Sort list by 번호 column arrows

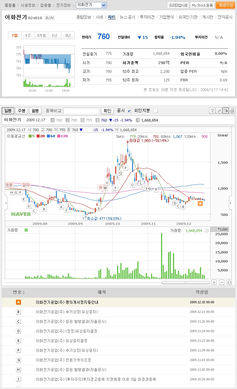[24, 292]
